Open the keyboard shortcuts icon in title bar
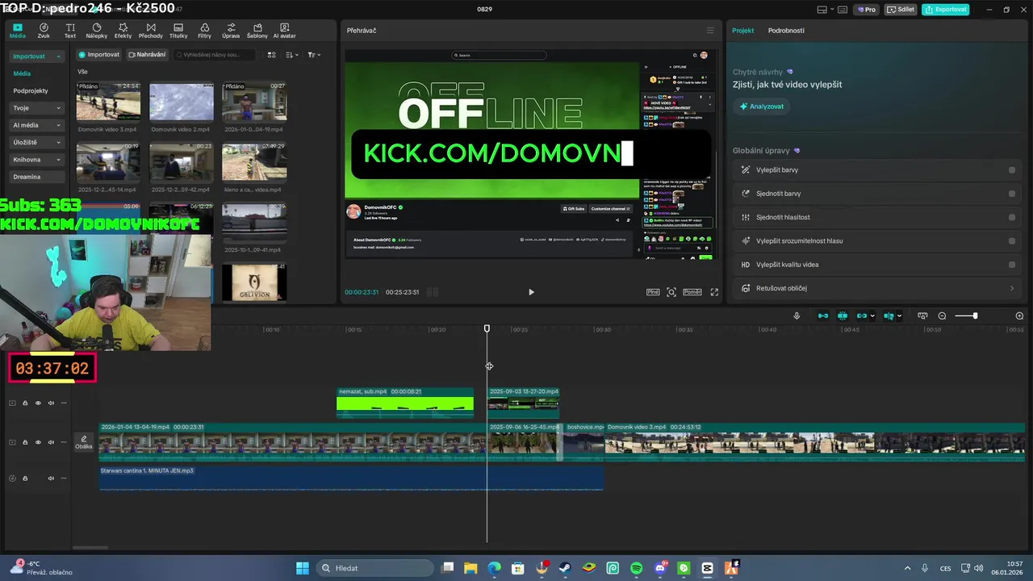Image resolution: width=1033 pixels, height=581 pixels. [x=842, y=10]
